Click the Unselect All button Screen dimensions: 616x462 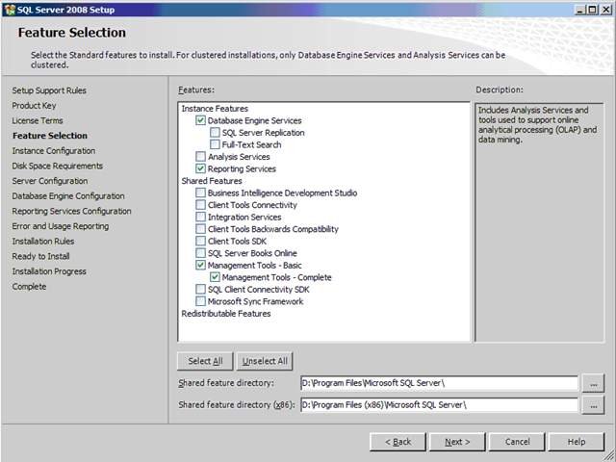[x=265, y=361]
